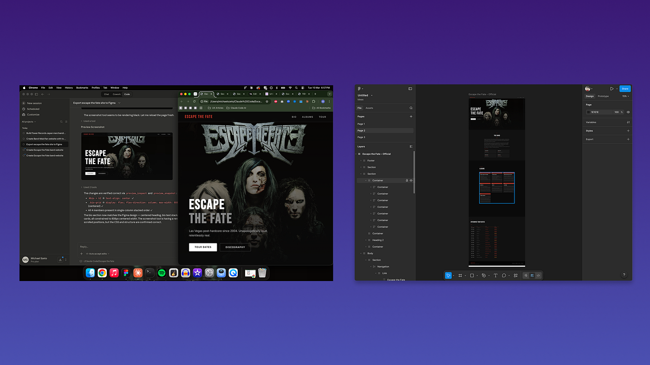Lock the selected Container layer
Viewport: 650px width, 365px height.
click(x=407, y=180)
